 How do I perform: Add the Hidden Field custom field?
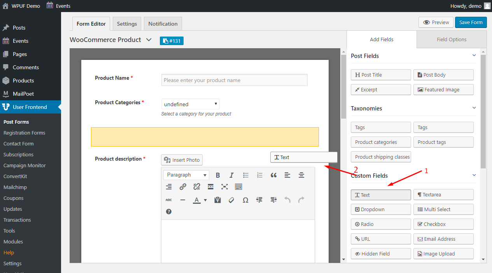[381, 254]
